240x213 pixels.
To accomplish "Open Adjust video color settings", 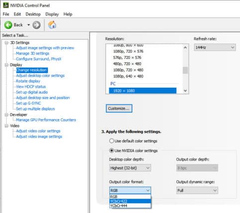I will (x=38, y=131).
